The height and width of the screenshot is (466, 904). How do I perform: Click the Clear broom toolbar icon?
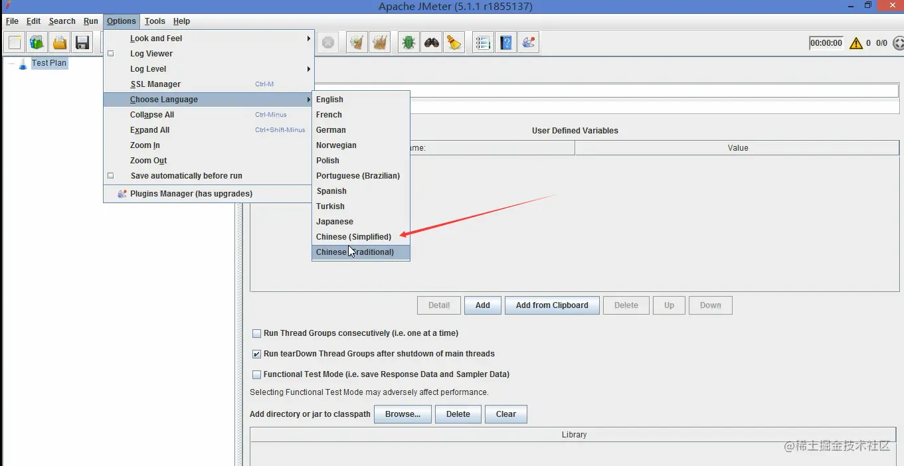(x=357, y=43)
